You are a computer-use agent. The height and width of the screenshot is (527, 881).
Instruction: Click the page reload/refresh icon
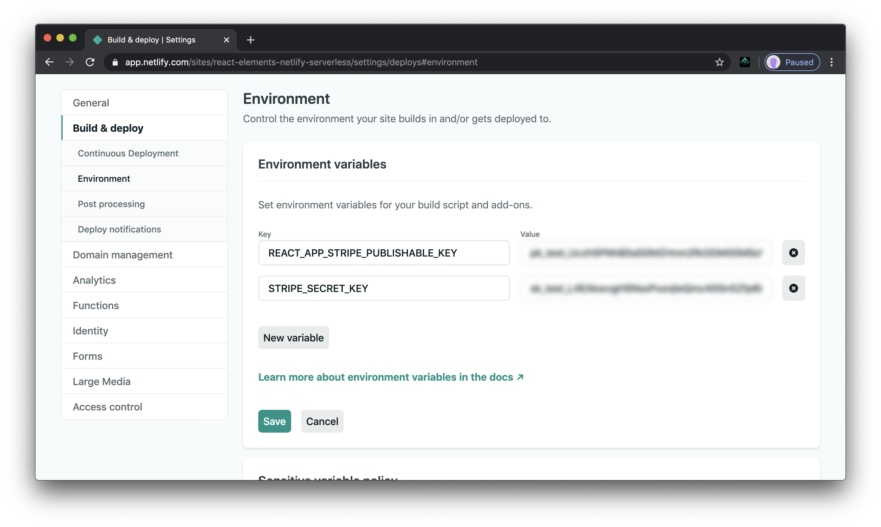pyautogui.click(x=90, y=62)
